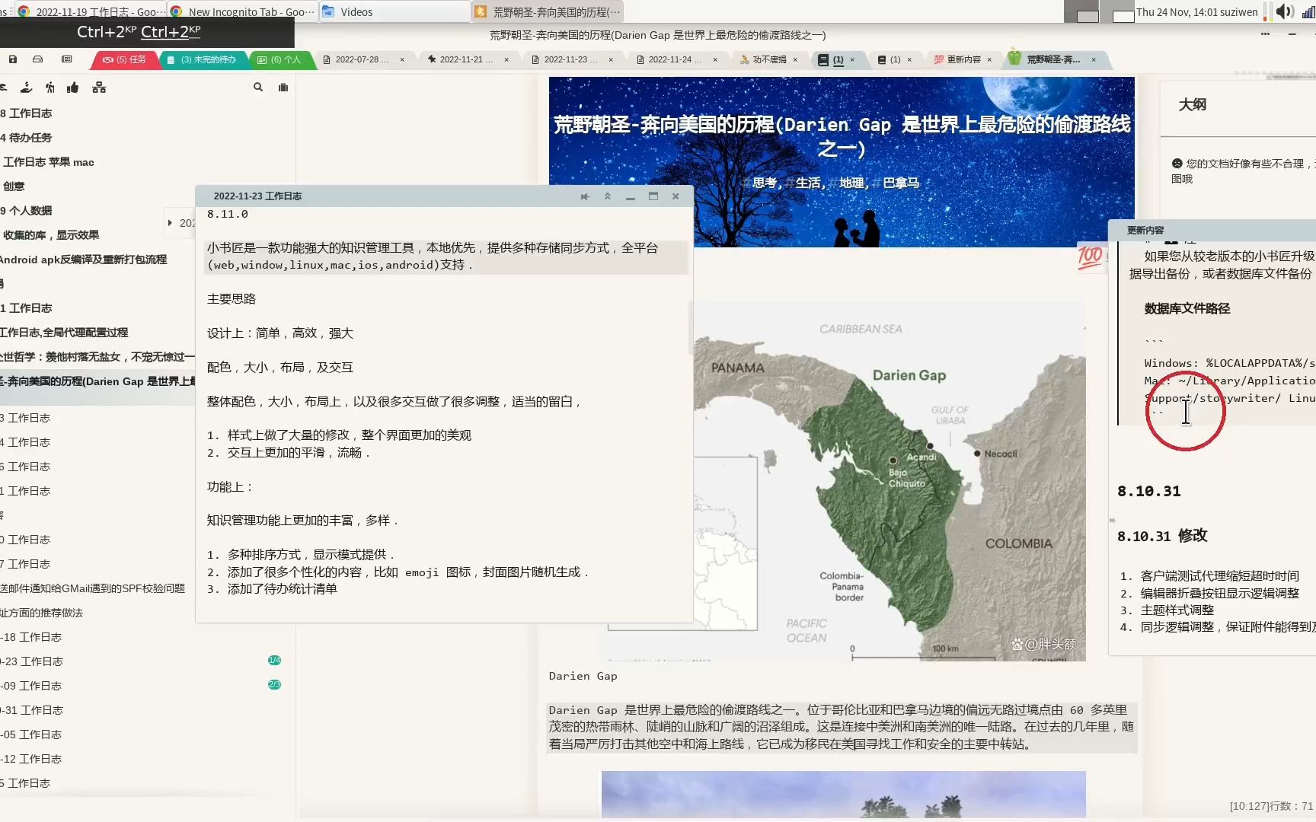Open 工作日志,全局代理配置过程 note
Viewport: 1316px width, 822px height.
tap(64, 333)
